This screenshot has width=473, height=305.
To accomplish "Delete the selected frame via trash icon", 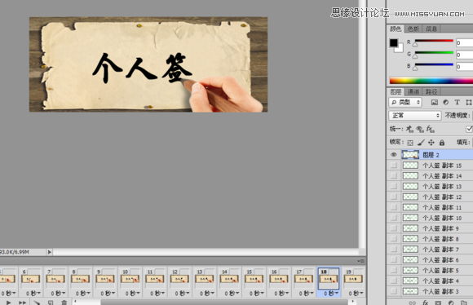I will pos(64,303).
